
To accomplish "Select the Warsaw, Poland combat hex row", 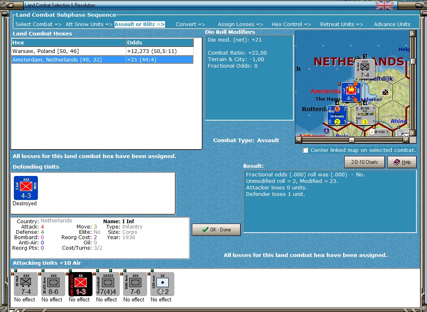I will point(102,51).
